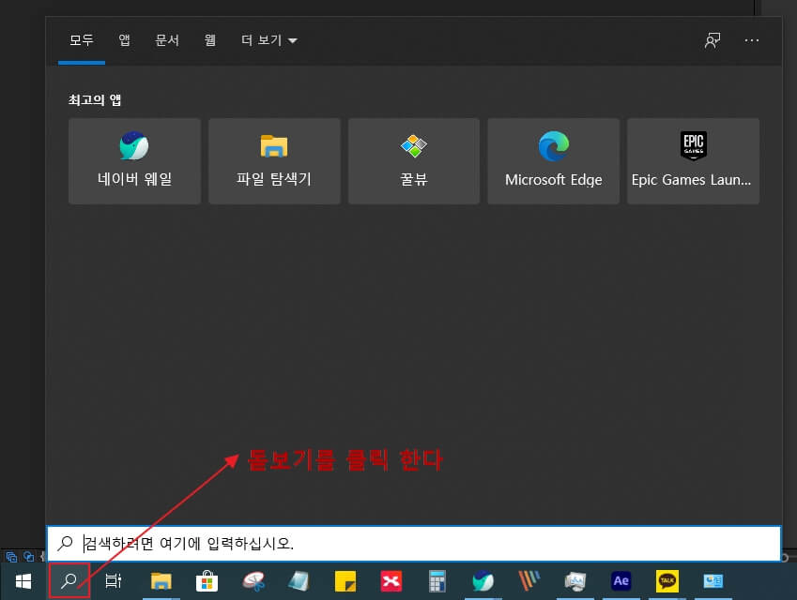Open the 네이버 웨일 app tile
Viewport: 797px width, 600px height.
click(x=134, y=161)
